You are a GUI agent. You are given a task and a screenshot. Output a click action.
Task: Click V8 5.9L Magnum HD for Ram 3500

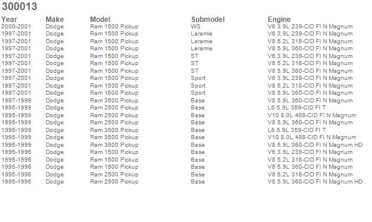[x=315, y=145]
